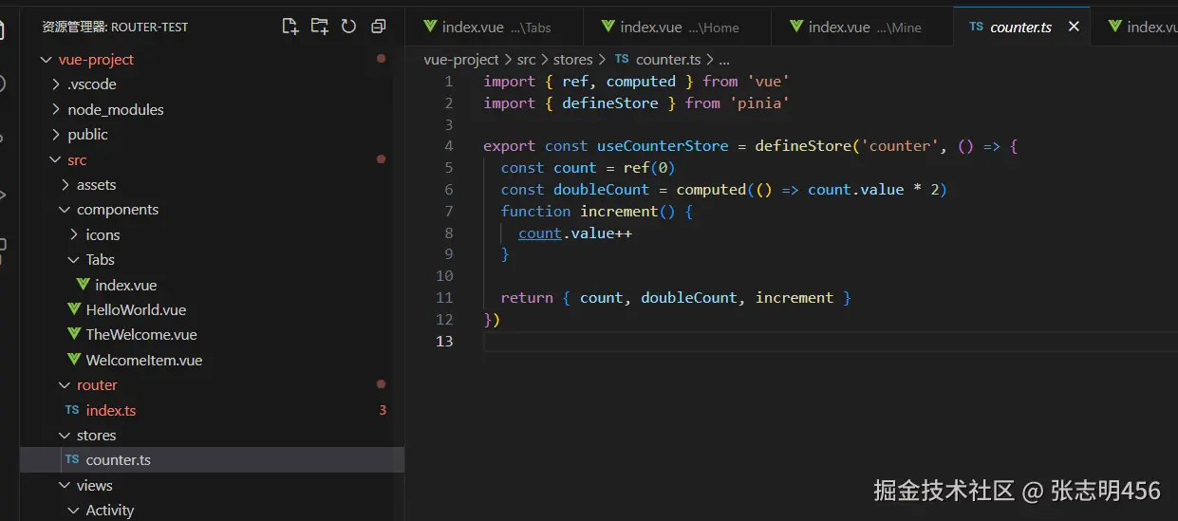Expand the node_modules folder
This screenshot has width=1178, height=521.
tap(56, 109)
